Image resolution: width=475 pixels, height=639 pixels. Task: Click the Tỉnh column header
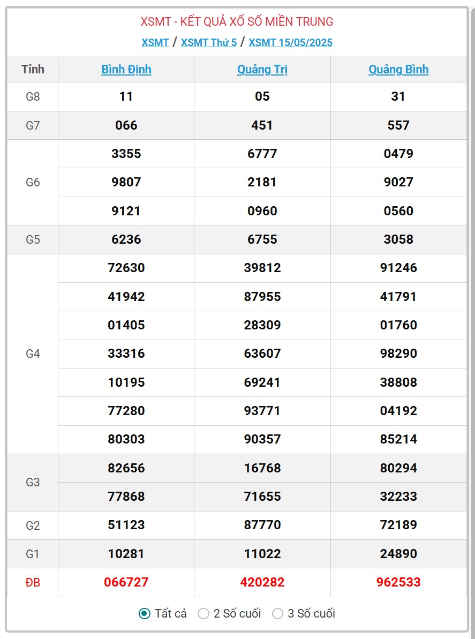tap(33, 69)
